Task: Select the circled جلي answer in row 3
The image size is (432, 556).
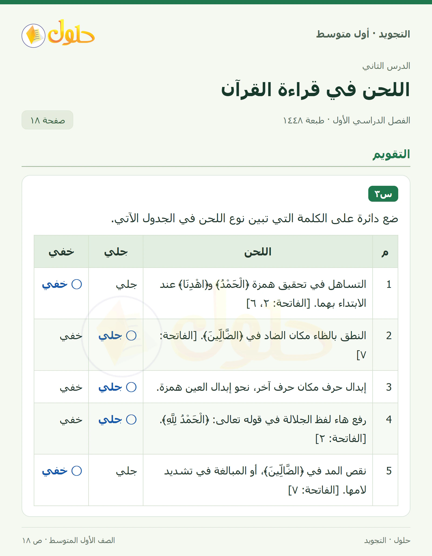Action: 117,387
